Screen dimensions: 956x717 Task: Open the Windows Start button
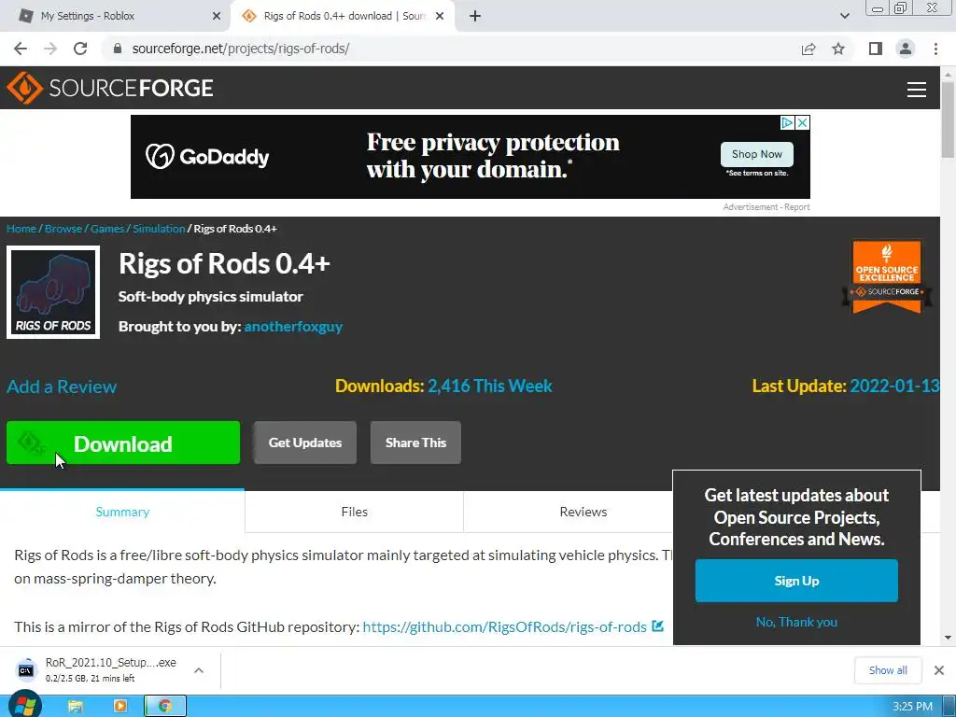point(25,705)
